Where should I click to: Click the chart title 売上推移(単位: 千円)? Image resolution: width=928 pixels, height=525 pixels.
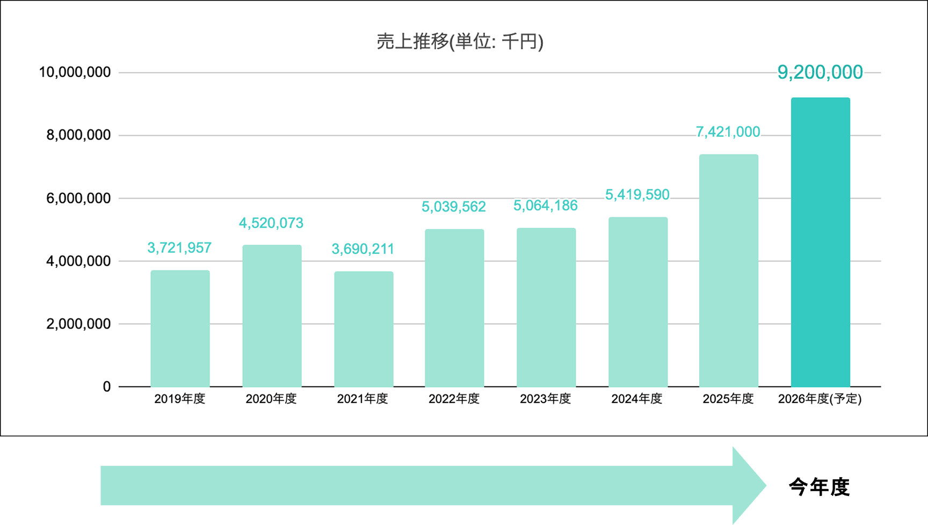click(460, 41)
